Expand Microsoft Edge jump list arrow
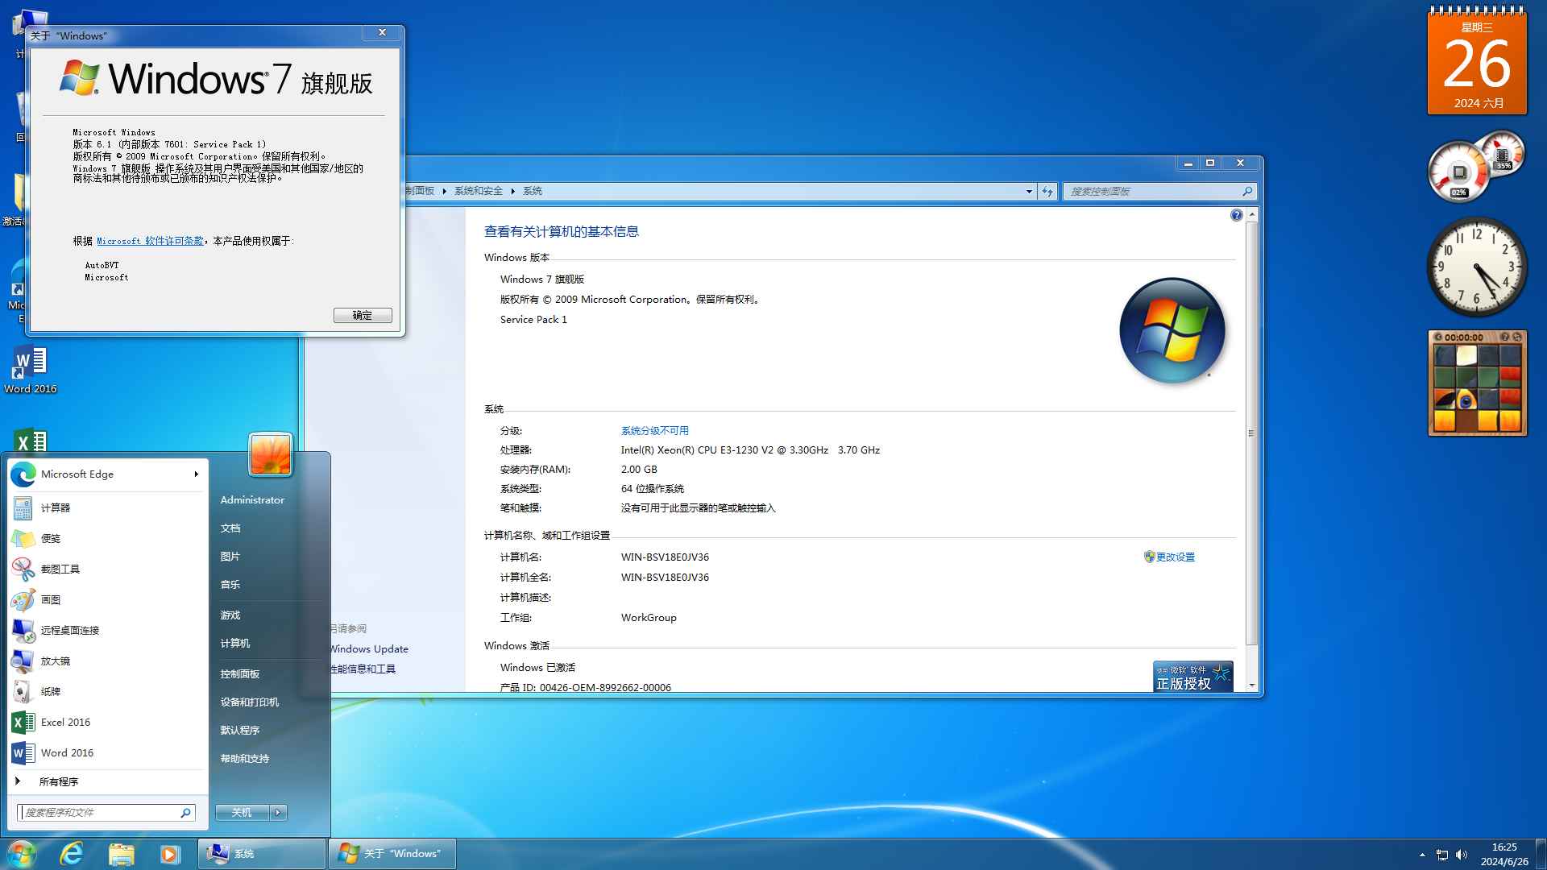 196,474
